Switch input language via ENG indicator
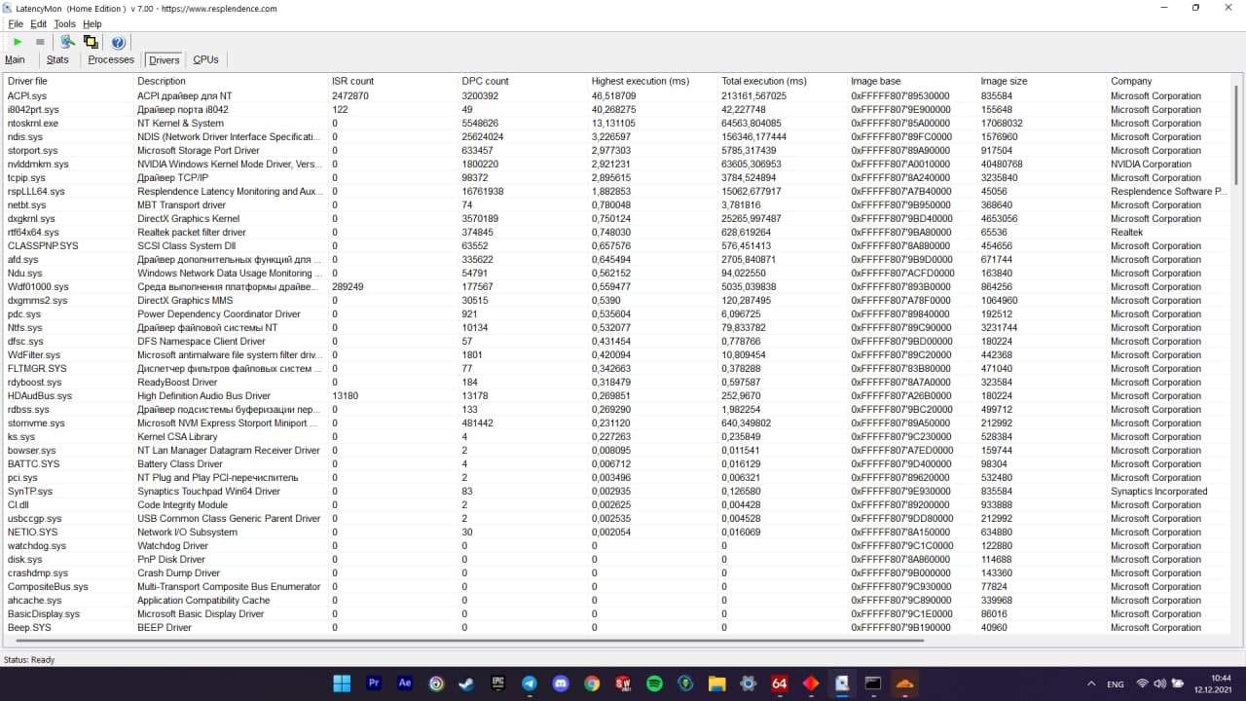The width and height of the screenshot is (1246, 701). click(1116, 683)
